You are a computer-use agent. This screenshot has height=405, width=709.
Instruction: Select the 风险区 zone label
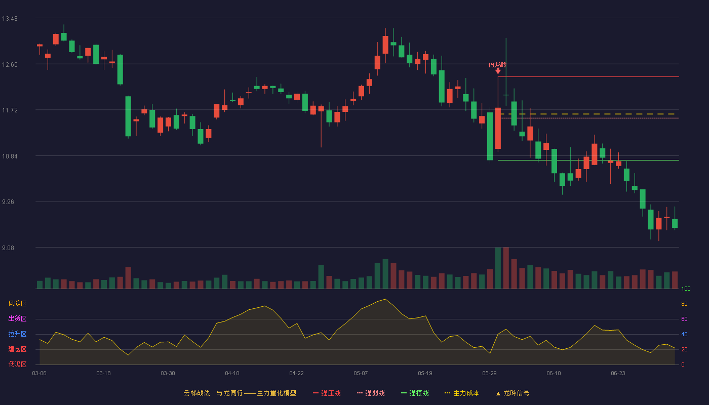17,304
